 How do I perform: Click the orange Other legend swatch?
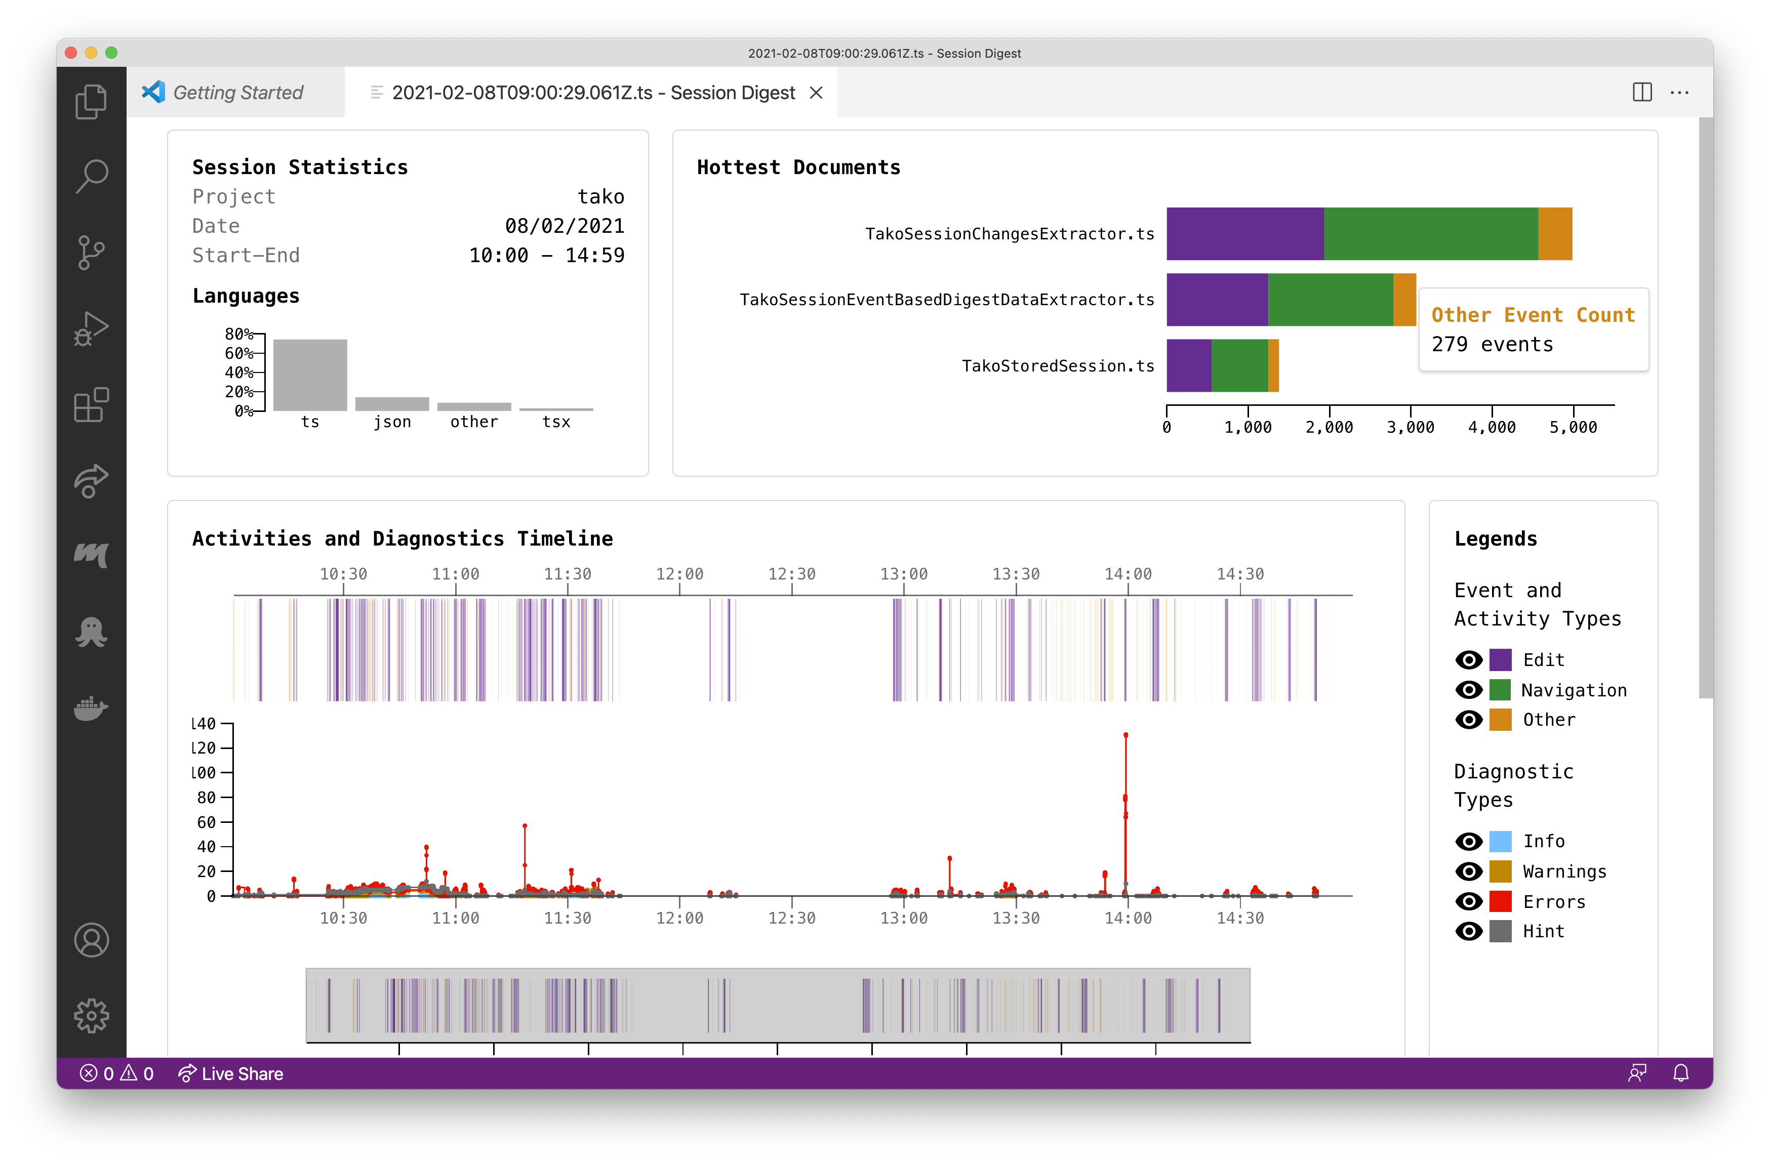[1500, 720]
